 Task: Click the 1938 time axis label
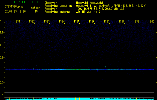[122, 21]
